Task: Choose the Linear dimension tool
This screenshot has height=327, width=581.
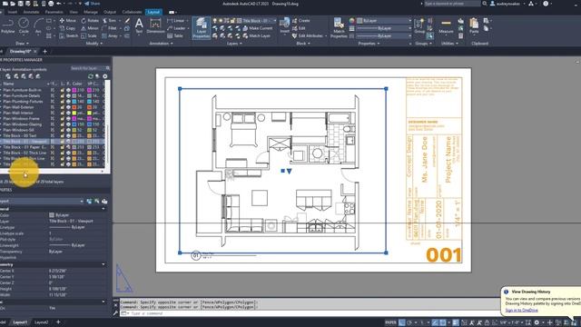Action: tap(175, 21)
